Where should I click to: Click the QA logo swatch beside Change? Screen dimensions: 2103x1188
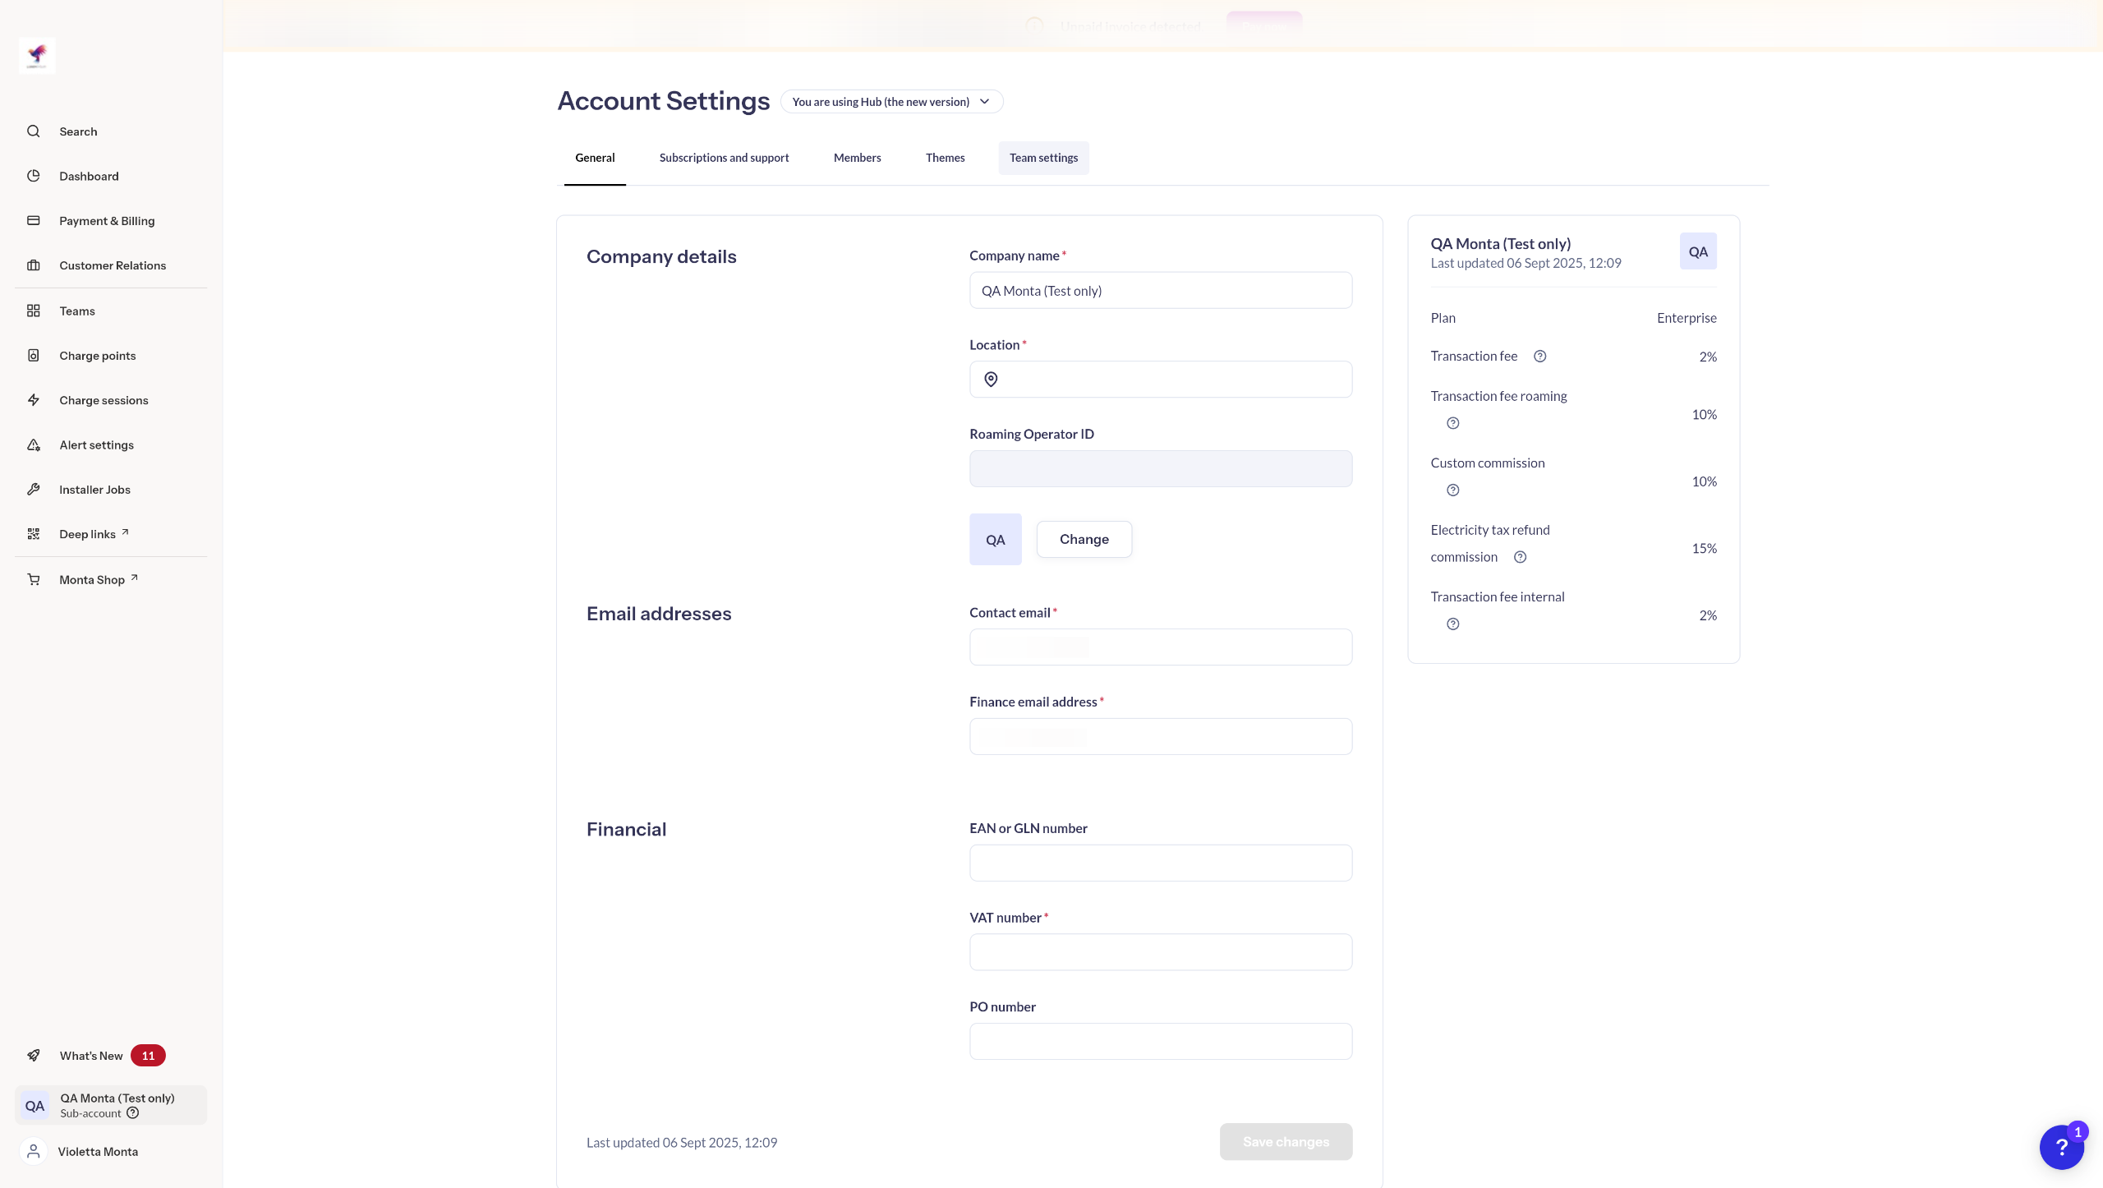pyautogui.click(x=995, y=540)
